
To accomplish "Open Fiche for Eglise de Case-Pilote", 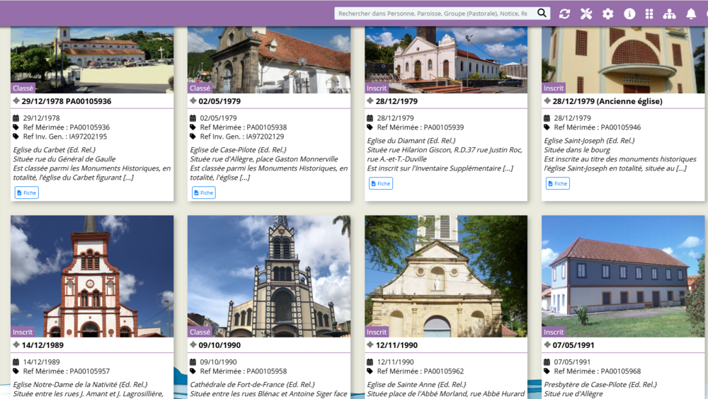I will 204,192.
